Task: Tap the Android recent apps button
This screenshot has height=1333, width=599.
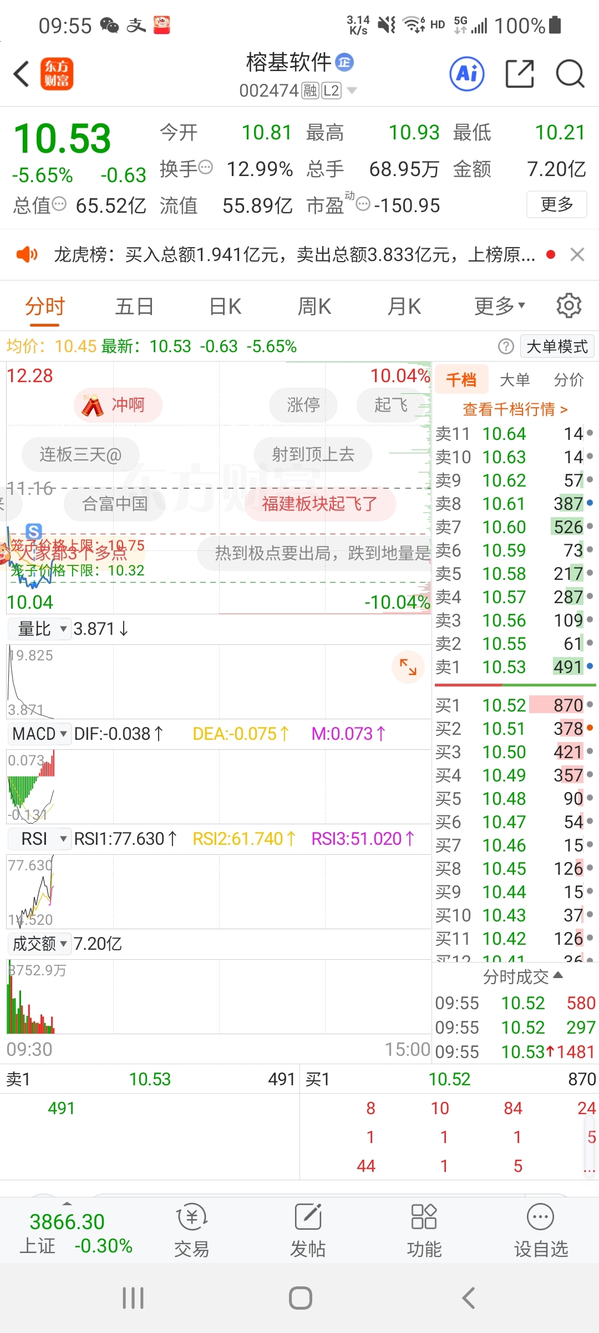Action: [133, 1298]
